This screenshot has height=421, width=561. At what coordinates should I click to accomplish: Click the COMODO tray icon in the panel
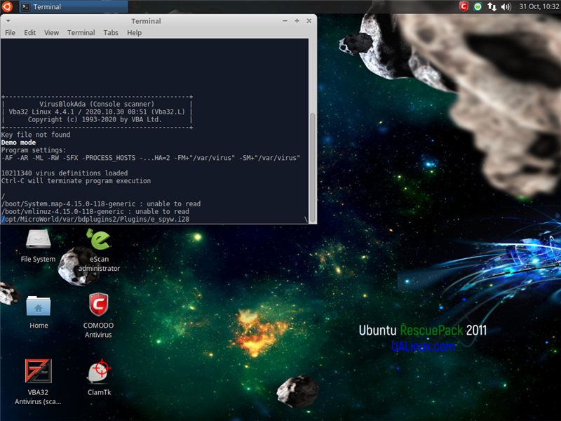coord(464,6)
